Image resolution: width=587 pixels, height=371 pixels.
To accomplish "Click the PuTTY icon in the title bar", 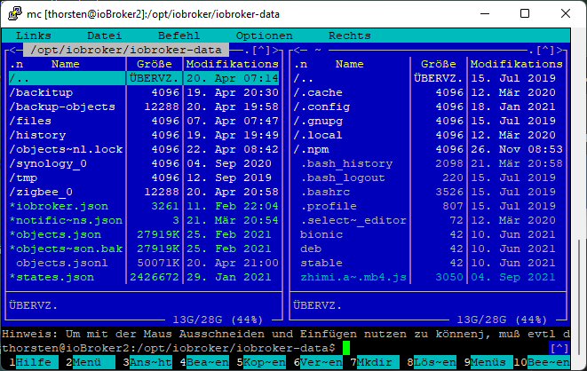I will pos(15,14).
